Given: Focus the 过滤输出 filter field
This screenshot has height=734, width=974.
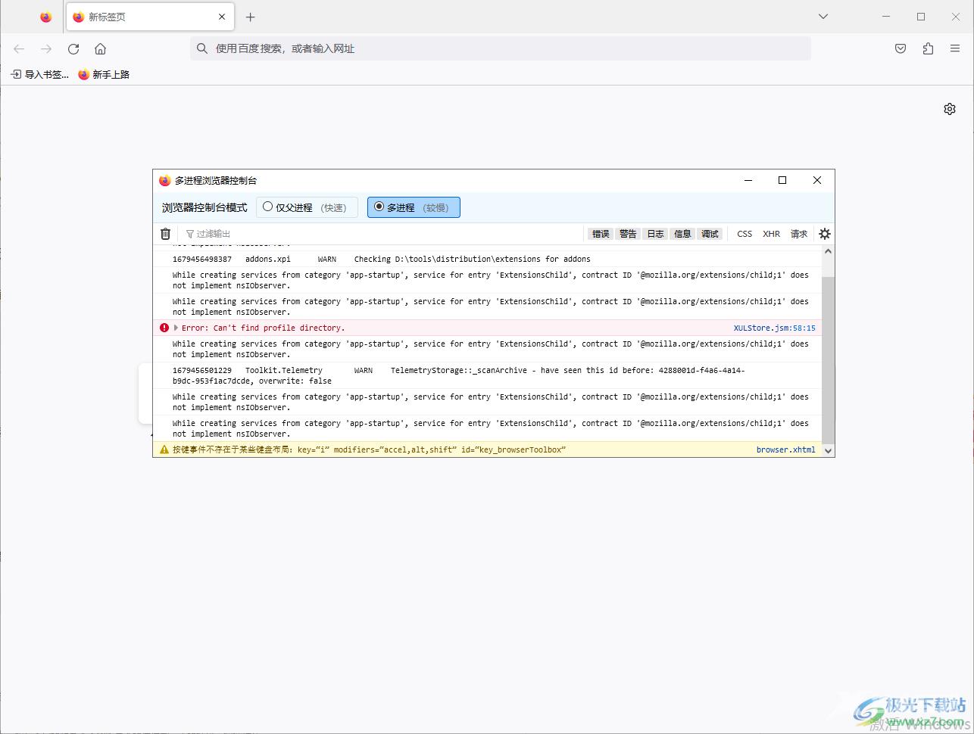Looking at the screenshot, I should point(382,234).
